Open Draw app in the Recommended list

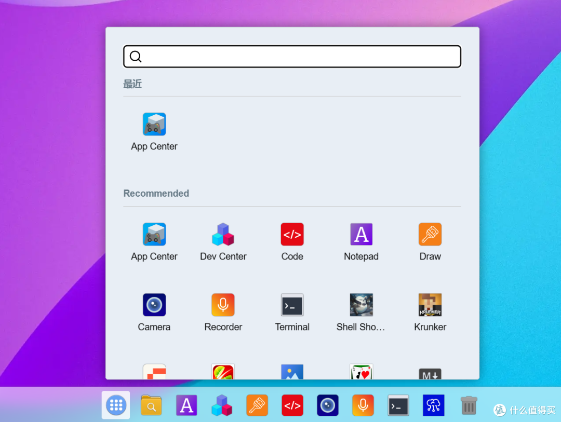(430, 235)
